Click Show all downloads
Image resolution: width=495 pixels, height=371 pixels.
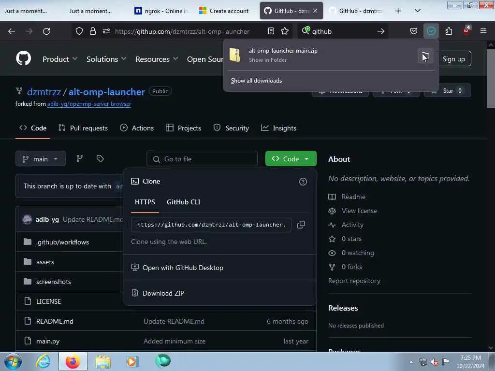coord(256,81)
